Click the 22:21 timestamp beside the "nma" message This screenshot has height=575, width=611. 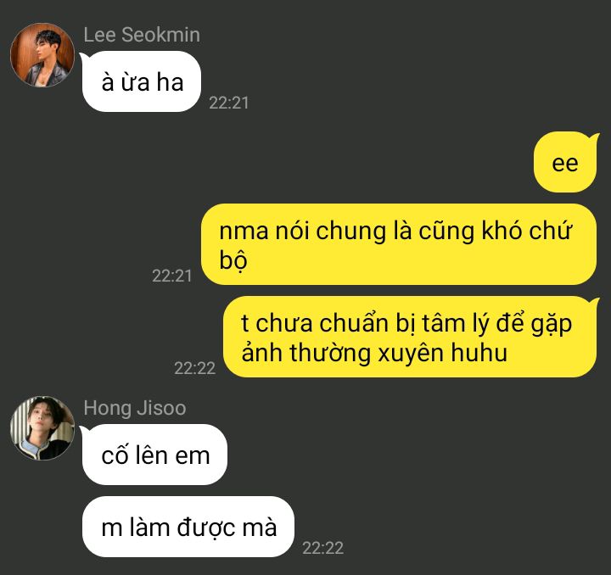point(171,276)
